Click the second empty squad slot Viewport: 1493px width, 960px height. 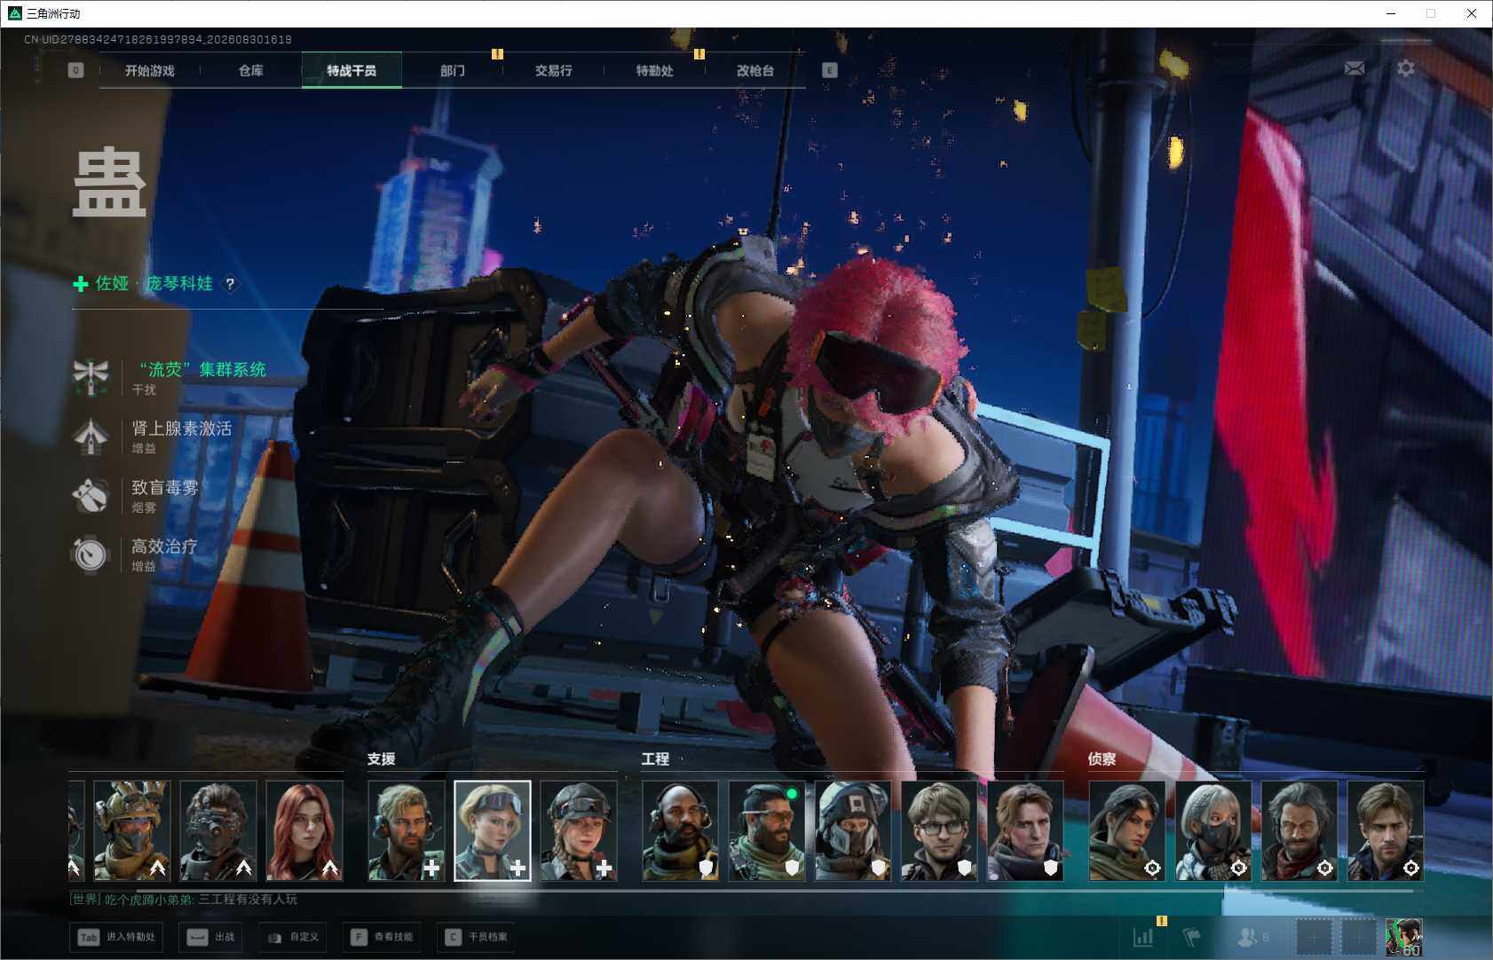click(1359, 937)
